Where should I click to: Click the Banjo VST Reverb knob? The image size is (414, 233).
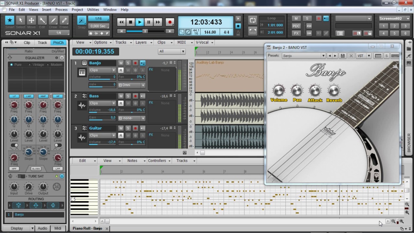point(334,91)
